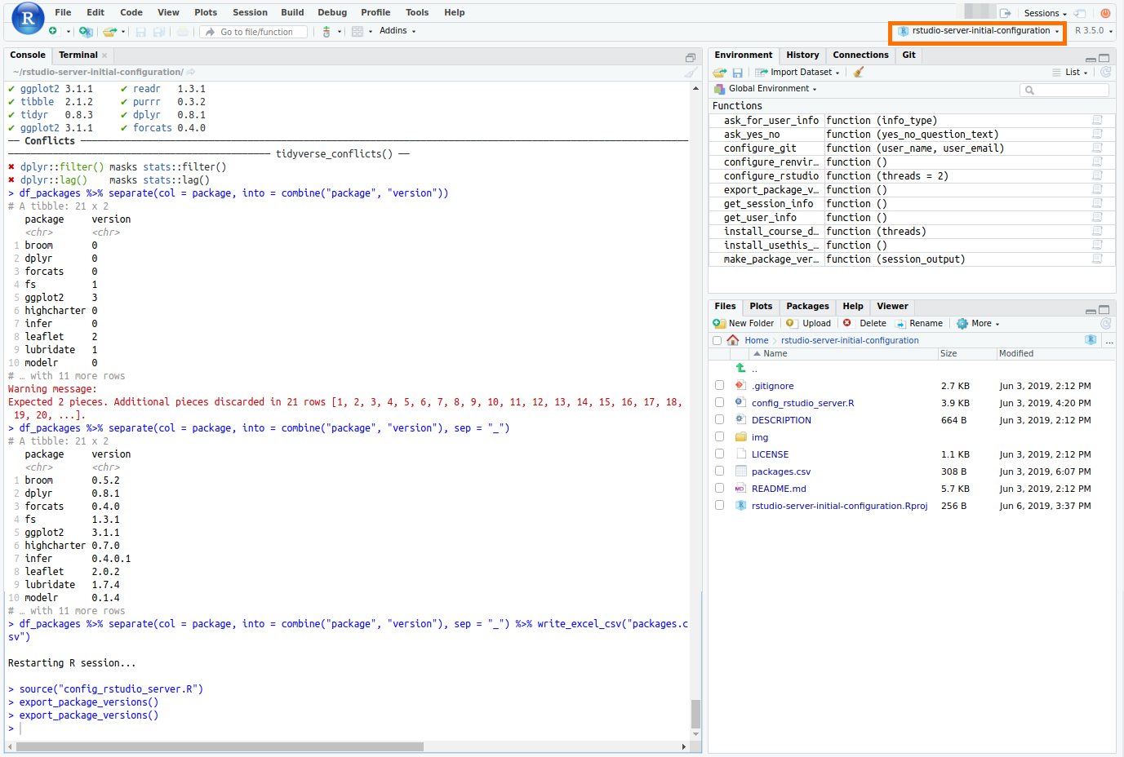
Task: Click the browse path ellipsis in Files pane
Action: coord(1109,341)
